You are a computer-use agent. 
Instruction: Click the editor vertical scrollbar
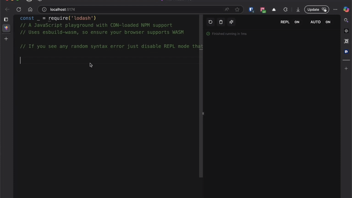[201, 96]
